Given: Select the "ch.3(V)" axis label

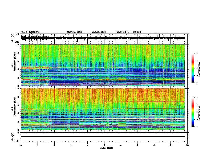Looking at the screenshot, I should [x=13, y=137].
